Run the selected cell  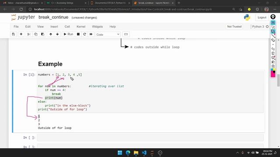(69, 34)
